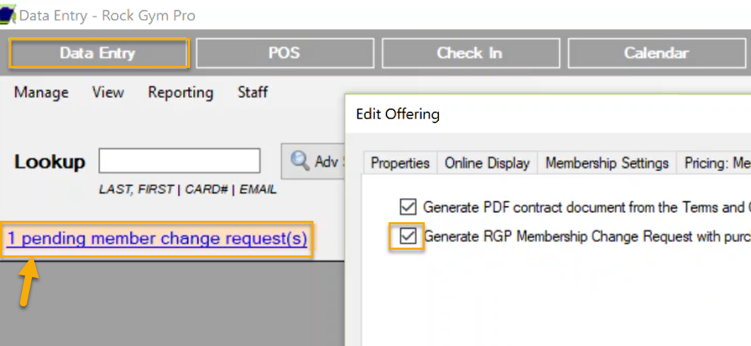Screen dimensions: 751x346
Task: Open the POS module
Action: point(284,53)
